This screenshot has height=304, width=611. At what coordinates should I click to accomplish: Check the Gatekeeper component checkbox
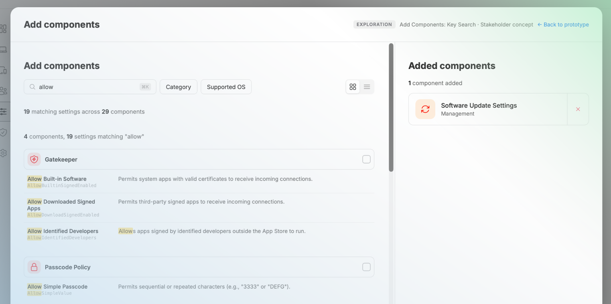tap(366, 159)
